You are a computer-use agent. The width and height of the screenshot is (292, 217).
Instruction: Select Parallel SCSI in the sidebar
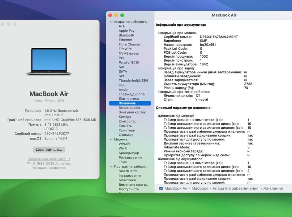(129, 63)
